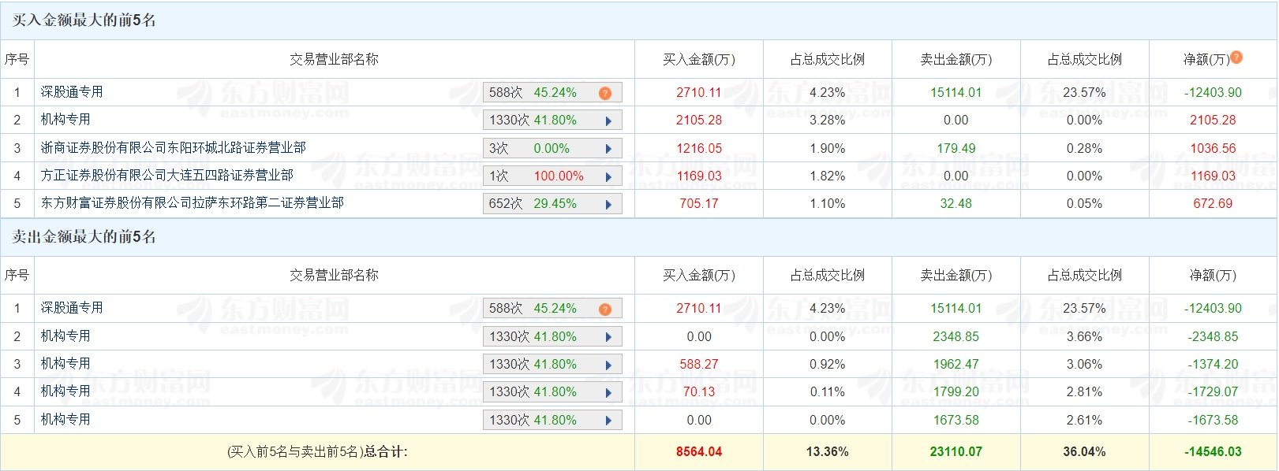
Task: Select total buy amount 8564.04
Action: [x=699, y=452]
